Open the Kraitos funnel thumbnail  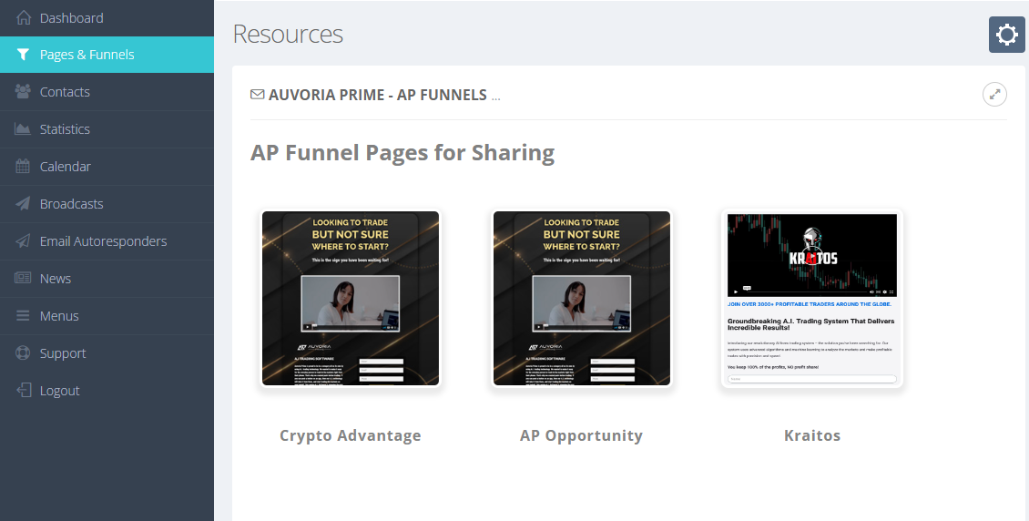(811, 298)
